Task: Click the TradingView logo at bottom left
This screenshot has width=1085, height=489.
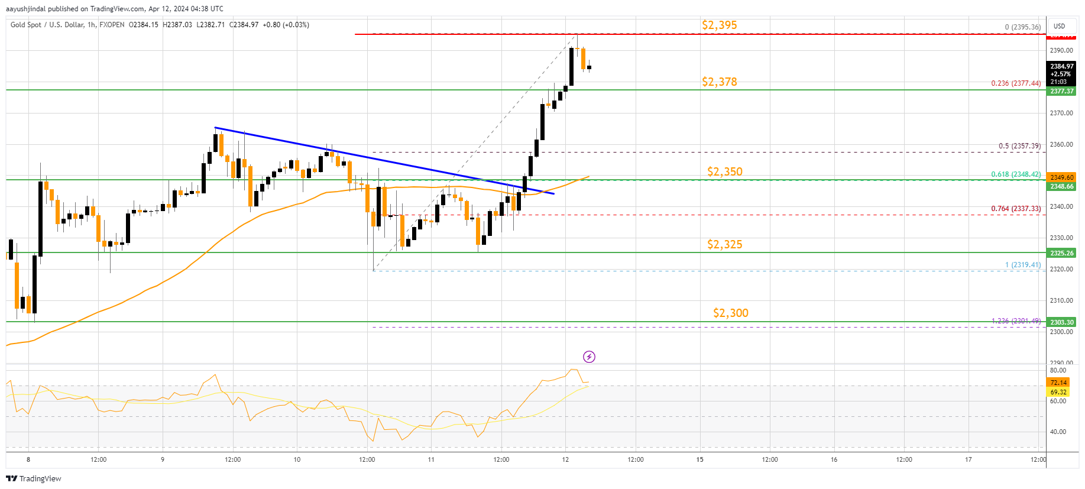Action: point(34,478)
